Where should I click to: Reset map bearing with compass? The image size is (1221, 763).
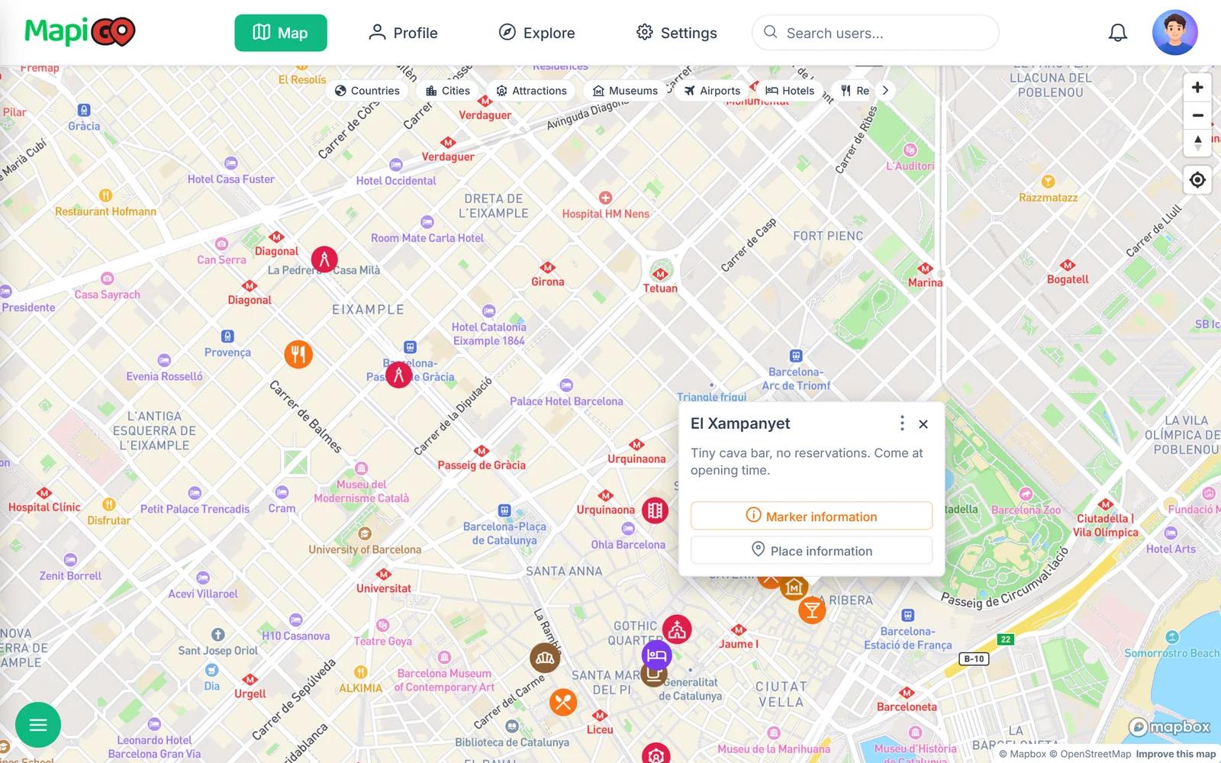coord(1197,143)
